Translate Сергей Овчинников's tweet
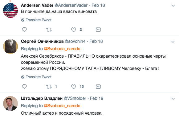 [36, 77]
